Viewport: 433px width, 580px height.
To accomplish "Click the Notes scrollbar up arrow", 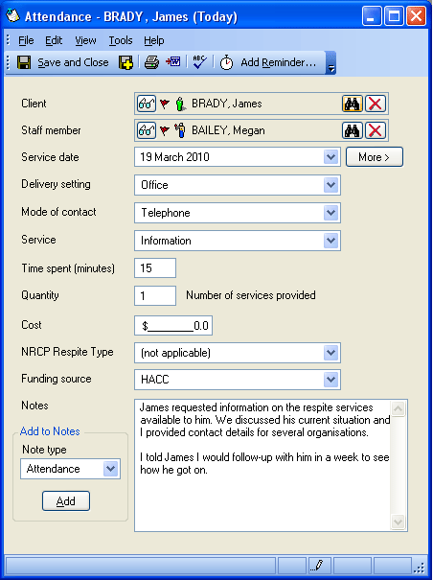I will [398, 409].
